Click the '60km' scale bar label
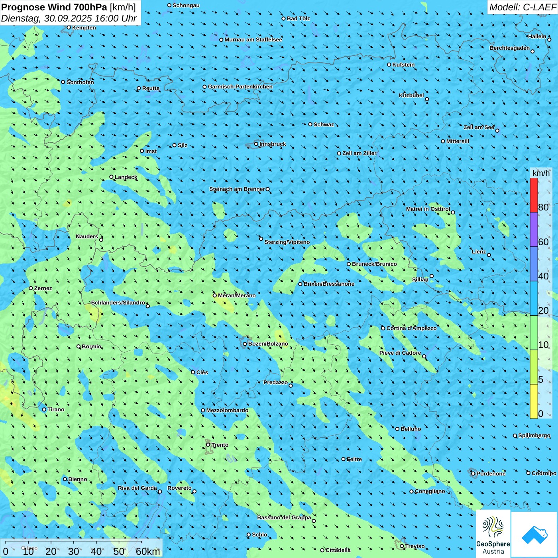 tap(148, 551)
